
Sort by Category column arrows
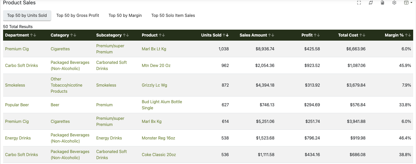[x=73, y=35]
